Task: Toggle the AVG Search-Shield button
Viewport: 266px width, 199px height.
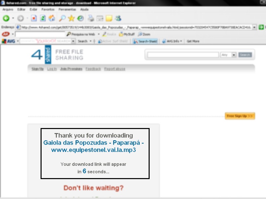Action: [x=145, y=41]
